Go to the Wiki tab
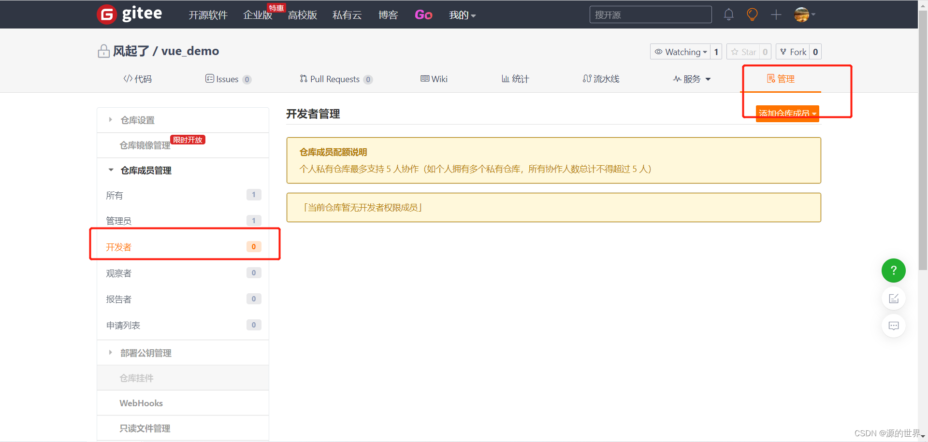 tap(434, 79)
